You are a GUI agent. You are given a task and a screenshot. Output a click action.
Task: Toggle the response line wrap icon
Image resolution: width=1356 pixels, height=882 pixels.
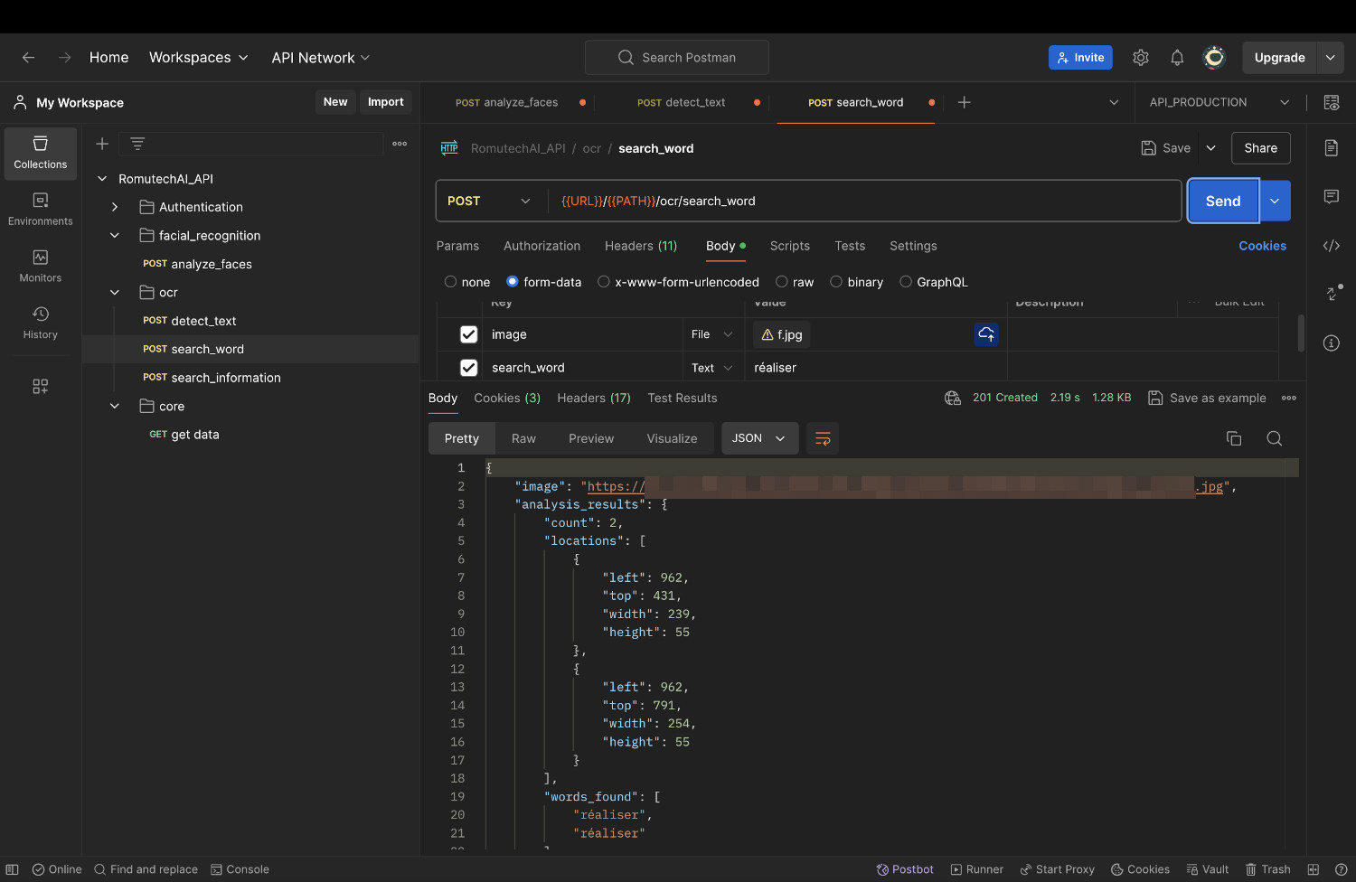(x=822, y=438)
